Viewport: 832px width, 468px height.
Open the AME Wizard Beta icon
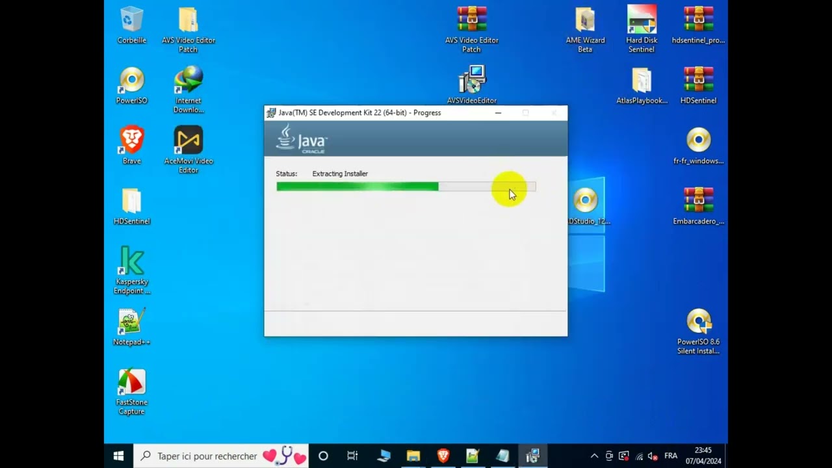coord(585,30)
